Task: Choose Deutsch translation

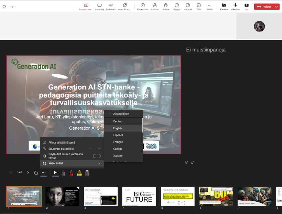Action: 123,122
